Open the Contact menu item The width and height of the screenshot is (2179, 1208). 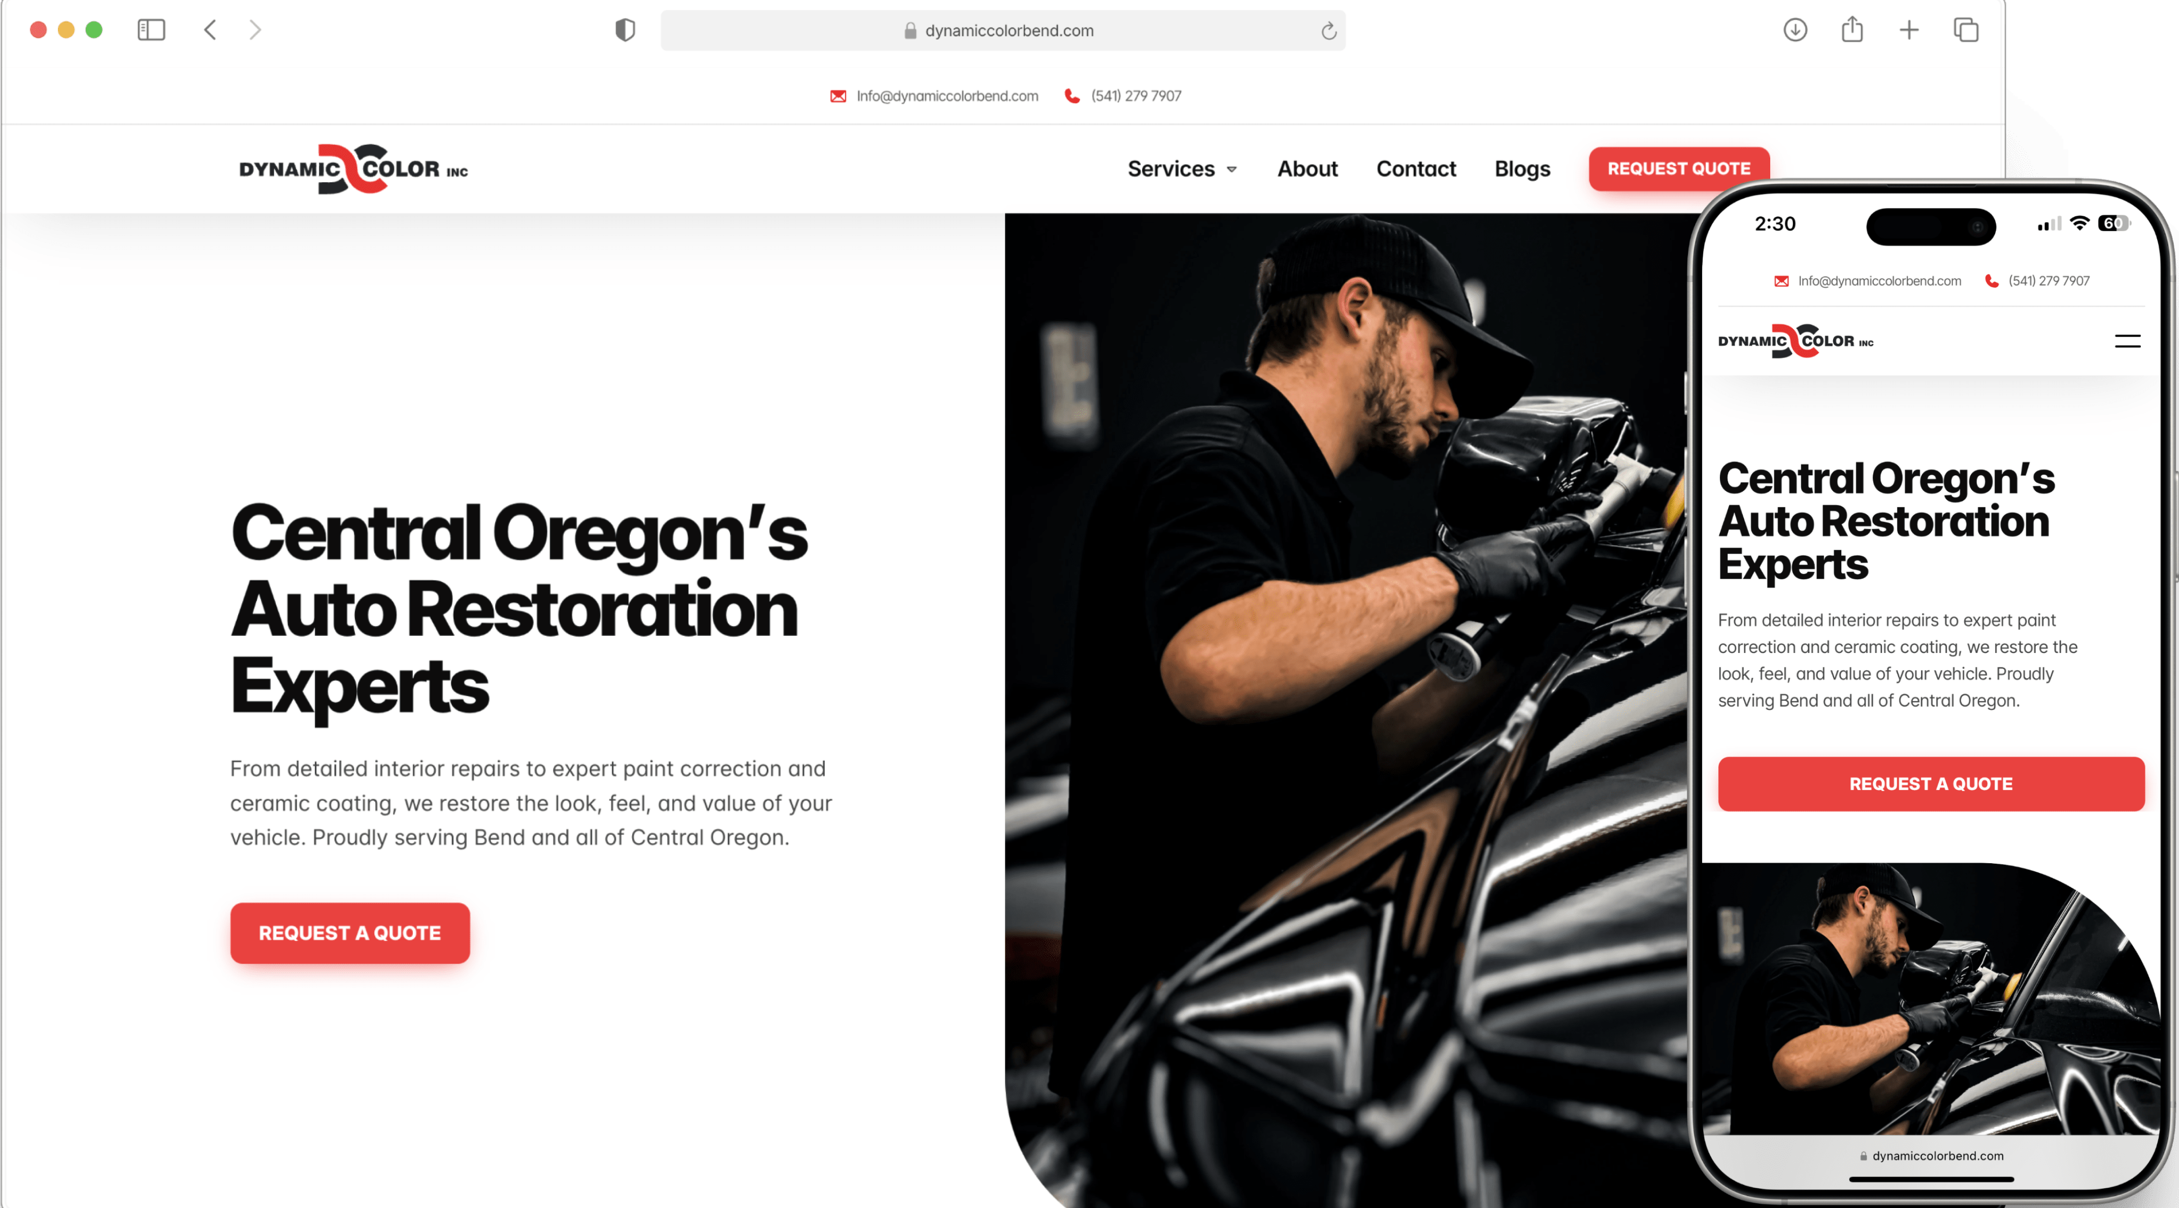[1415, 169]
